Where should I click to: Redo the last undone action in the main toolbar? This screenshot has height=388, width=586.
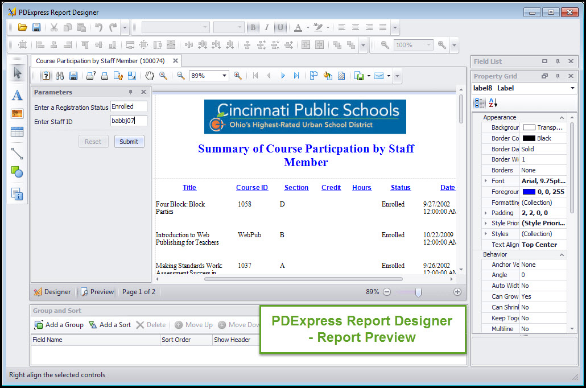click(x=113, y=27)
